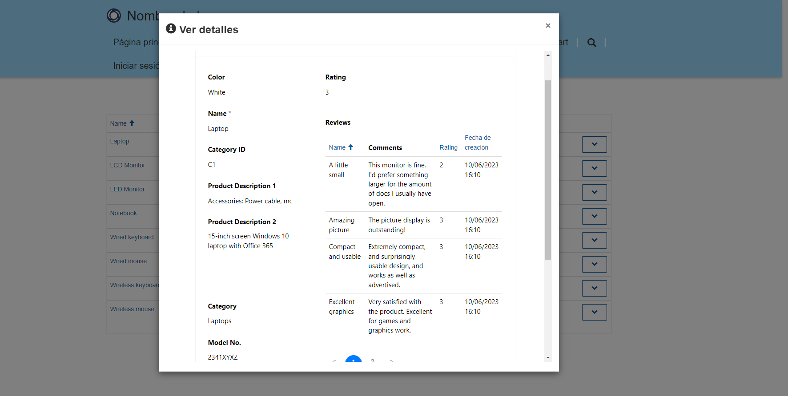
Task: Open Wireless keyboard in the background list
Action: [134, 285]
